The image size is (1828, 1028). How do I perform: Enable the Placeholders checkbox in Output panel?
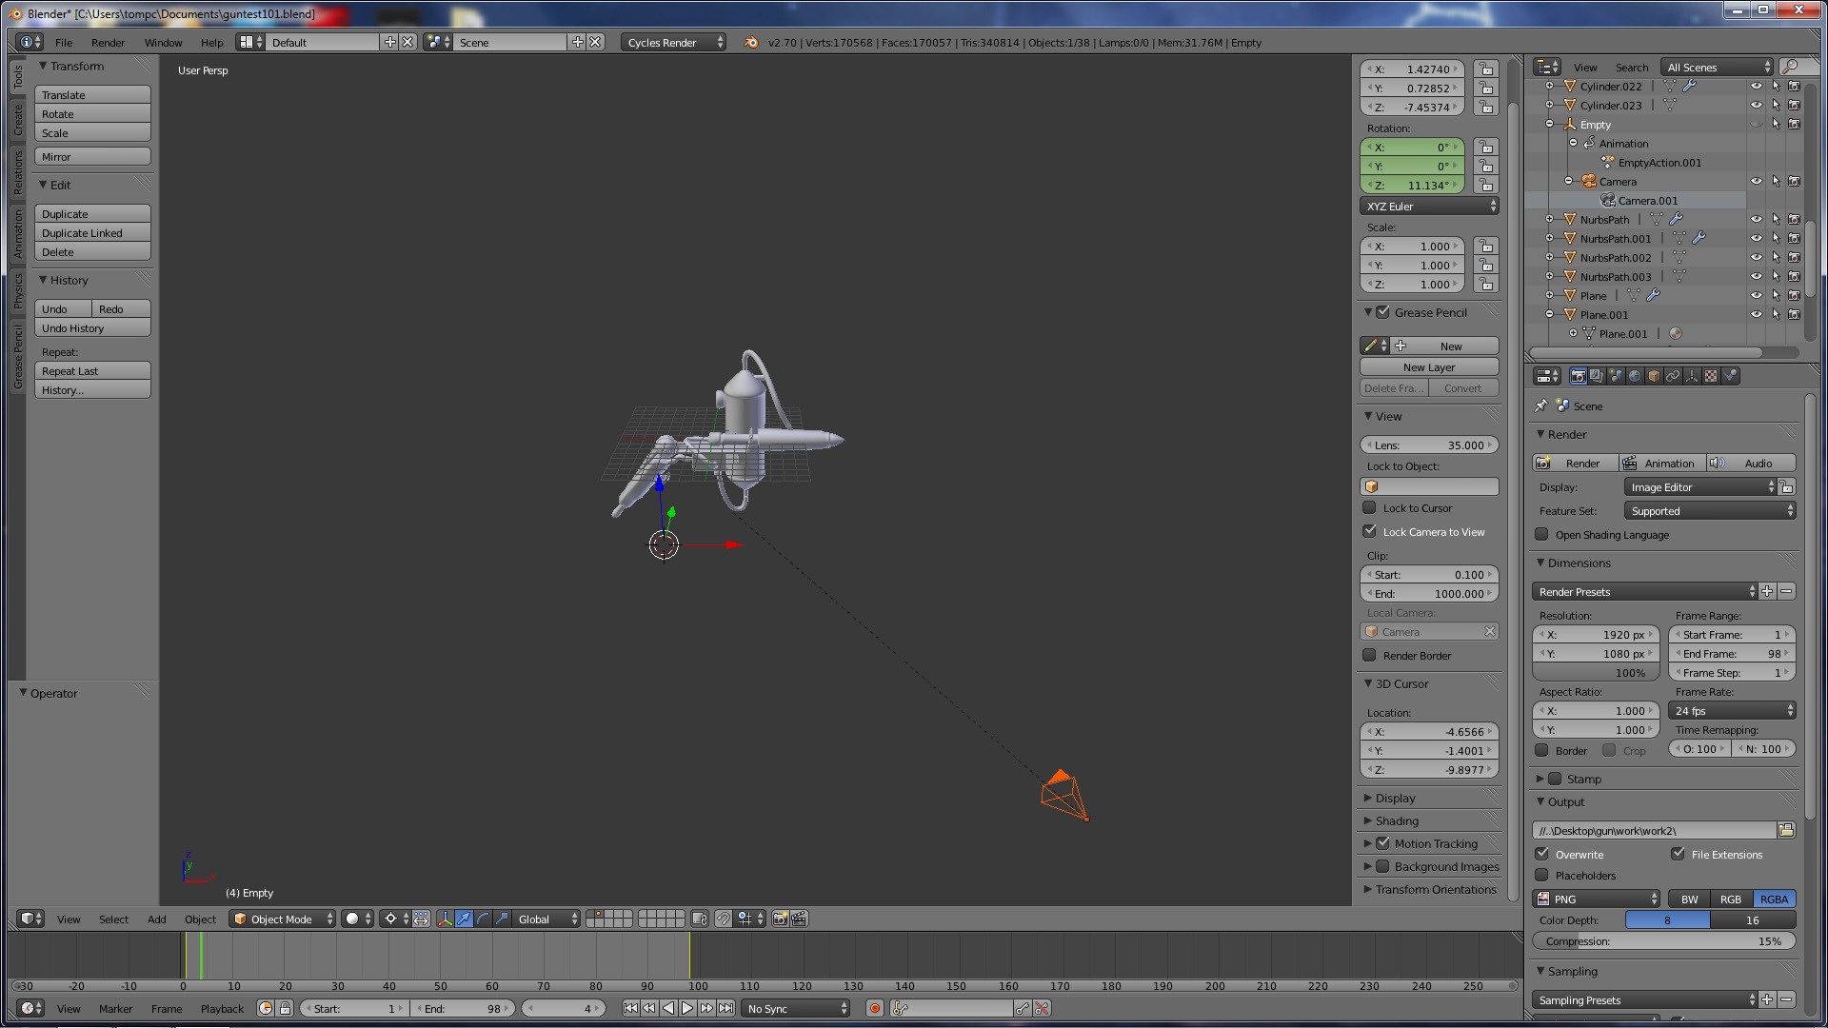coord(1542,876)
